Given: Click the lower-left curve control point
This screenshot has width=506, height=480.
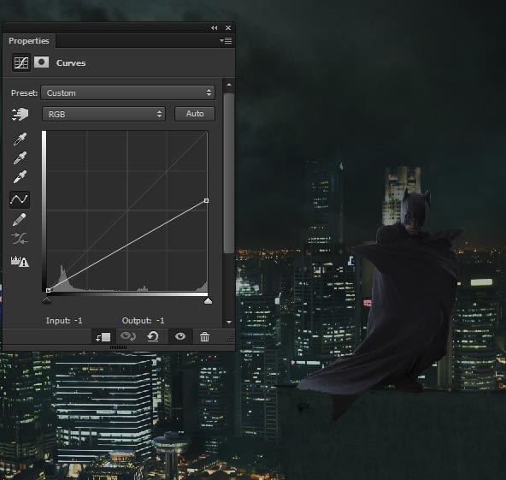Looking at the screenshot, I should coord(49,290).
